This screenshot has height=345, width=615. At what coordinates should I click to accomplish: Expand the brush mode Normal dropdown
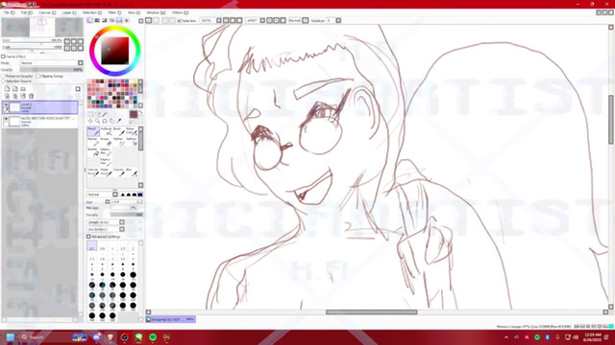coord(115,195)
